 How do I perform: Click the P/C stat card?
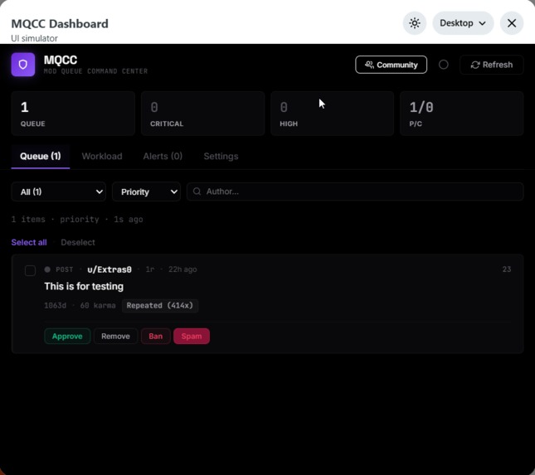click(x=462, y=114)
